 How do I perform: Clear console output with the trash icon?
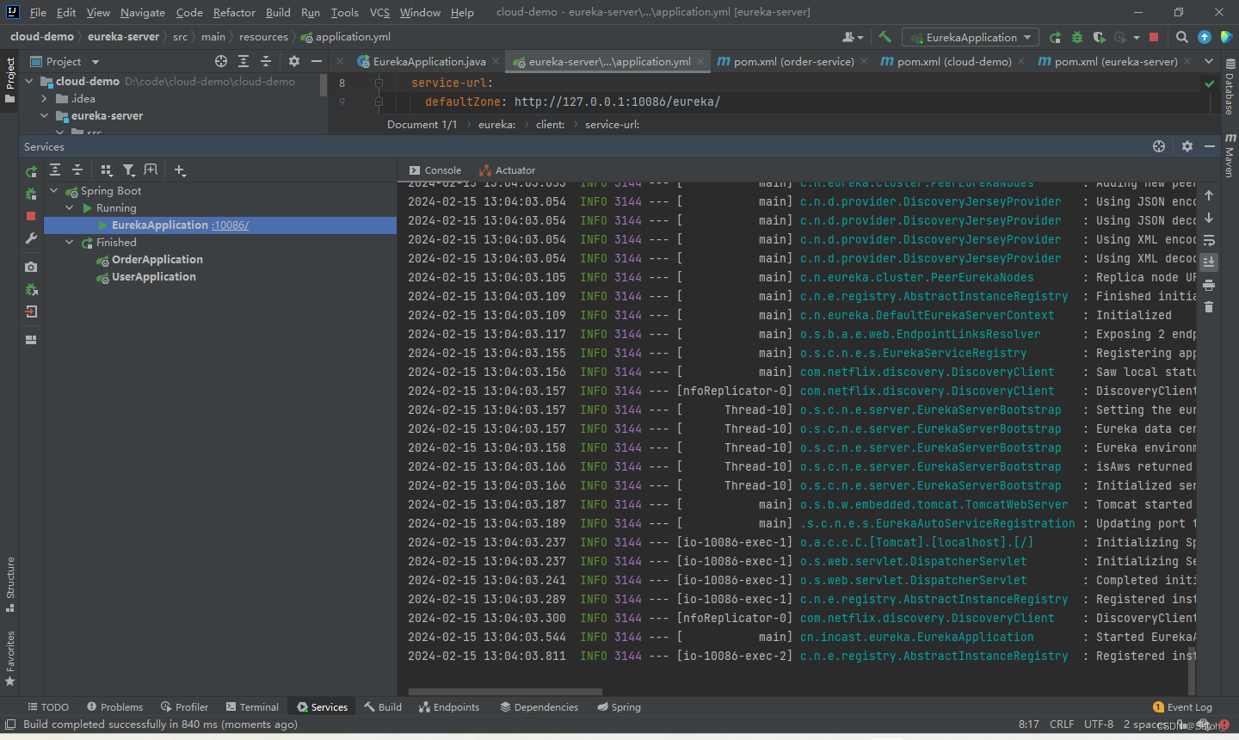click(1209, 307)
